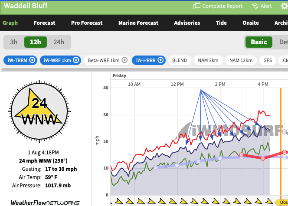288x206 pixels.
Task: Open the Pro Forecast tab
Action: point(87,23)
